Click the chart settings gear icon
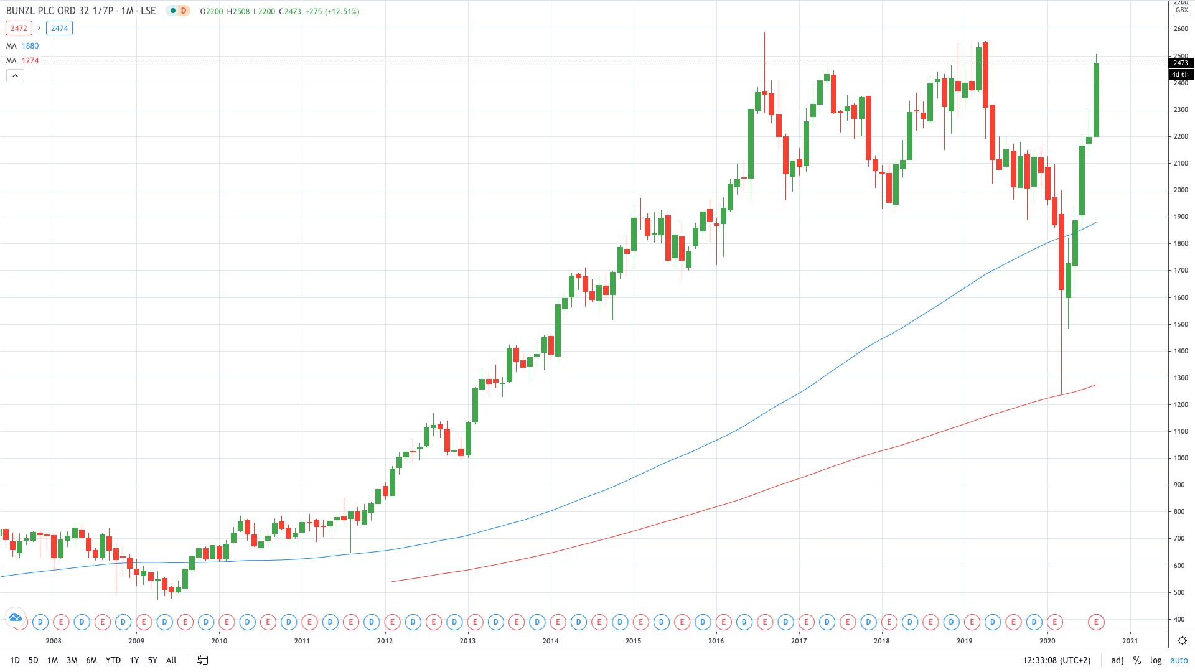Screen dimensions: 1195x672 pos(1182,640)
